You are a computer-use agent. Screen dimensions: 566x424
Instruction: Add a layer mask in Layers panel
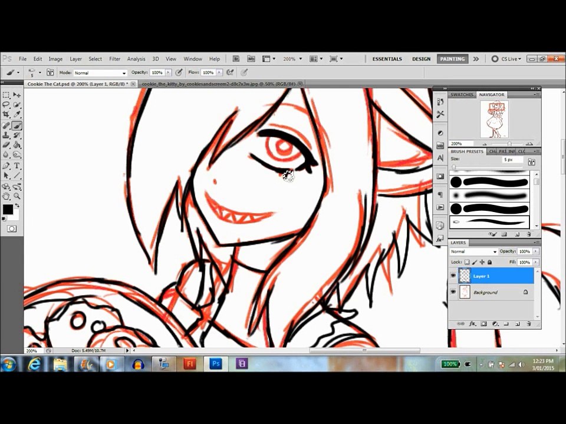484,324
